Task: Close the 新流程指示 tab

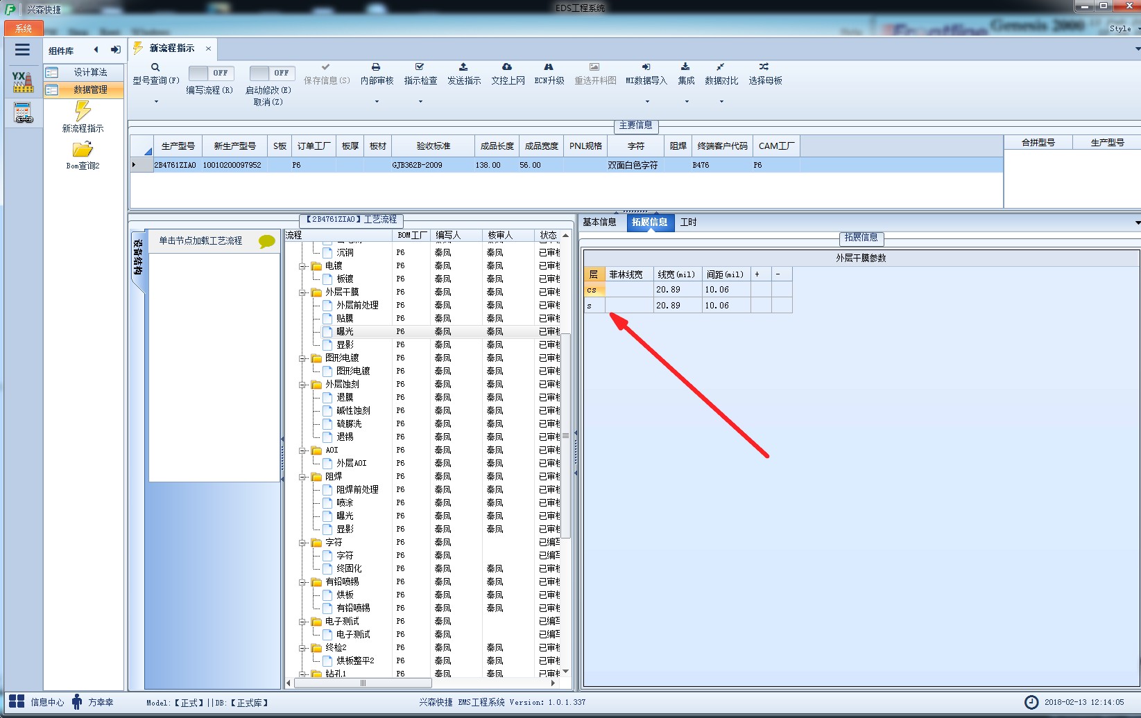Action: pos(208,49)
